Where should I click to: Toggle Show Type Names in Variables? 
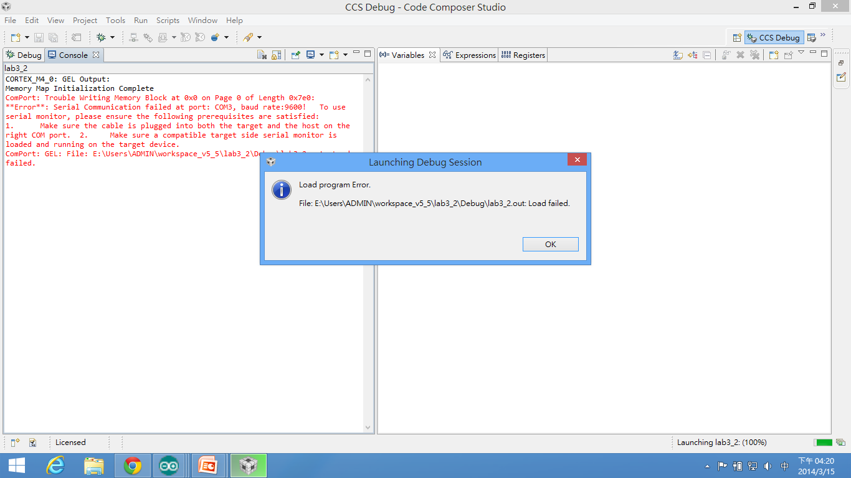coord(678,55)
